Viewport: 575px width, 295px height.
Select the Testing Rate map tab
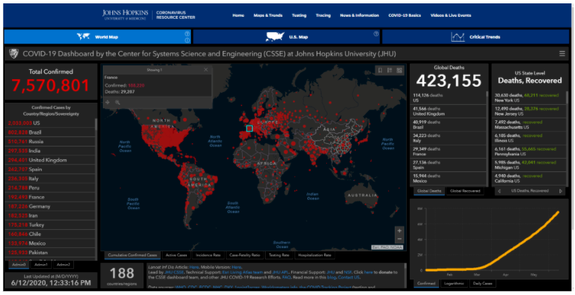tap(279, 255)
